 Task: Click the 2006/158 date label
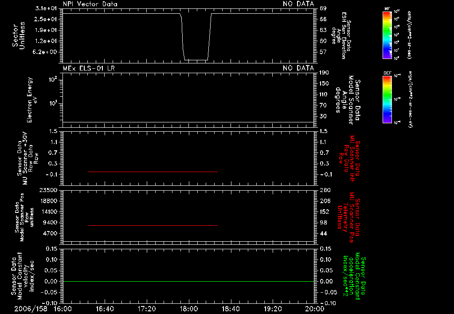click(31, 309)
